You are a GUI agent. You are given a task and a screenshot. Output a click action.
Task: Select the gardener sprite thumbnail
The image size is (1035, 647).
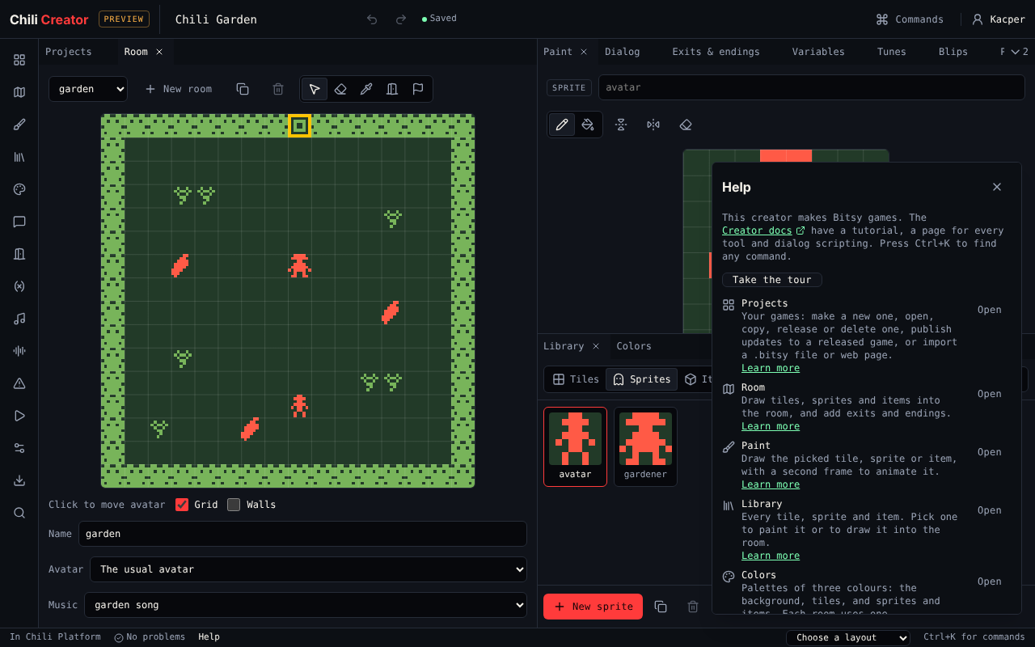[x=645, y=446]
